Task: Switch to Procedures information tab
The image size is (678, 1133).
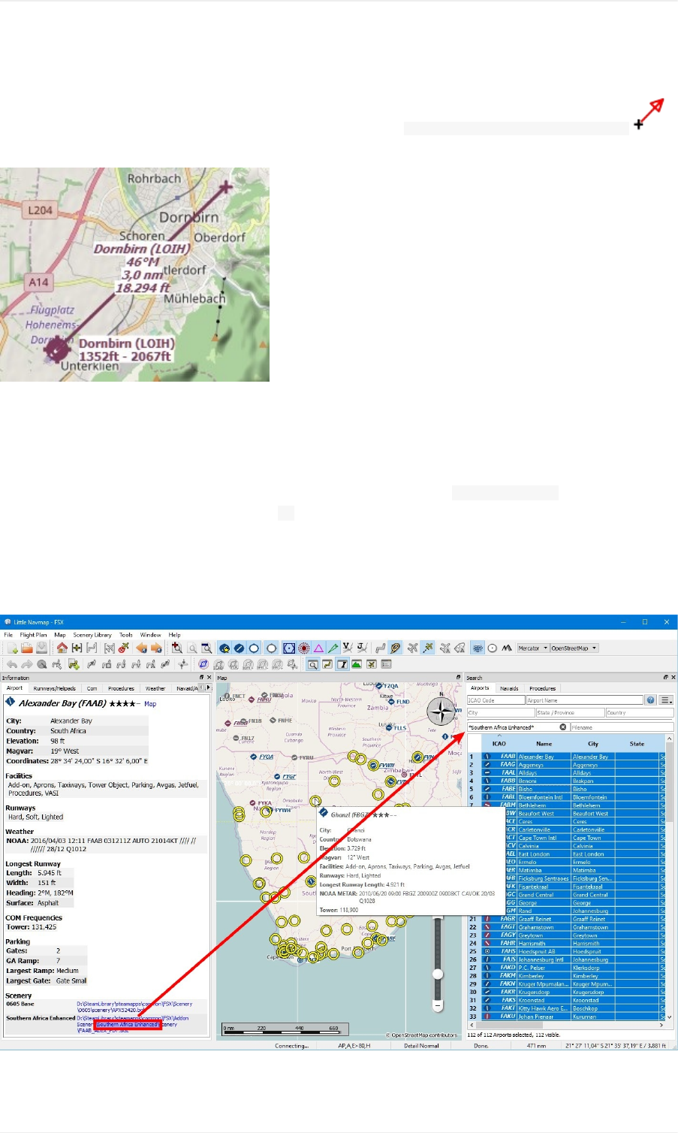Action: click(121, 688)
